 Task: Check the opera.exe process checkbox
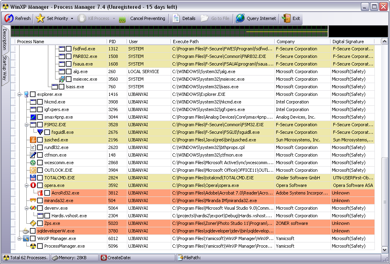[40, 185]
